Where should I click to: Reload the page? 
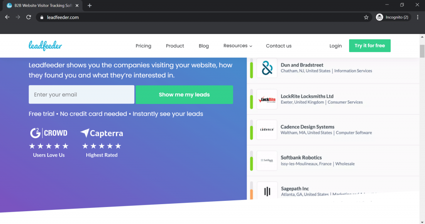[x=29, y=17]
